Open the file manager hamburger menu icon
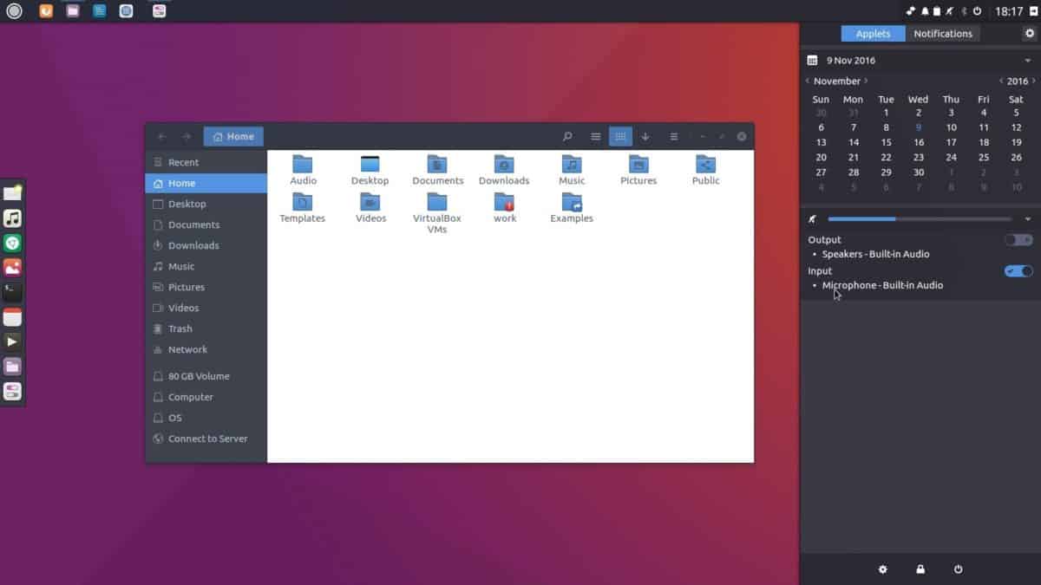The image size is (1041, 585). click(x=673, y=136)
